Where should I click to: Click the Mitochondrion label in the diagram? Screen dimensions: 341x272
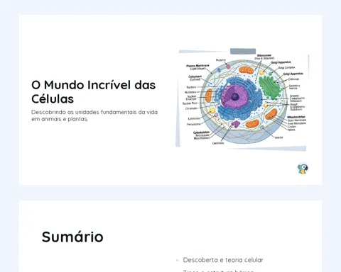[296, 117]
